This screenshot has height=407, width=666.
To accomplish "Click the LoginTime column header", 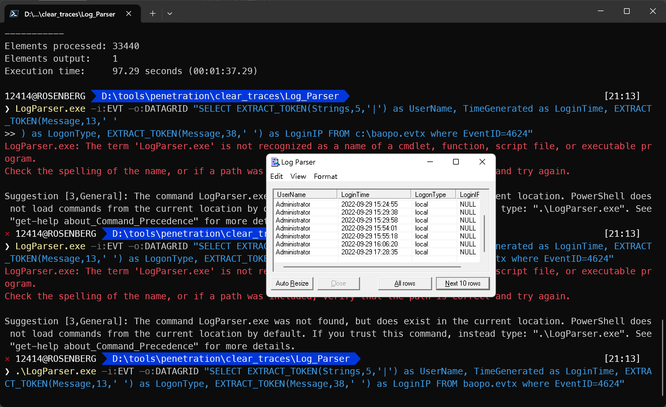I will (x=374, y=194).
